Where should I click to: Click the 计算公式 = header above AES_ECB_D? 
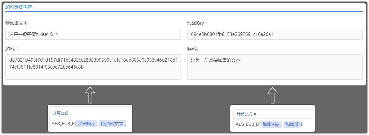(247, 114)
